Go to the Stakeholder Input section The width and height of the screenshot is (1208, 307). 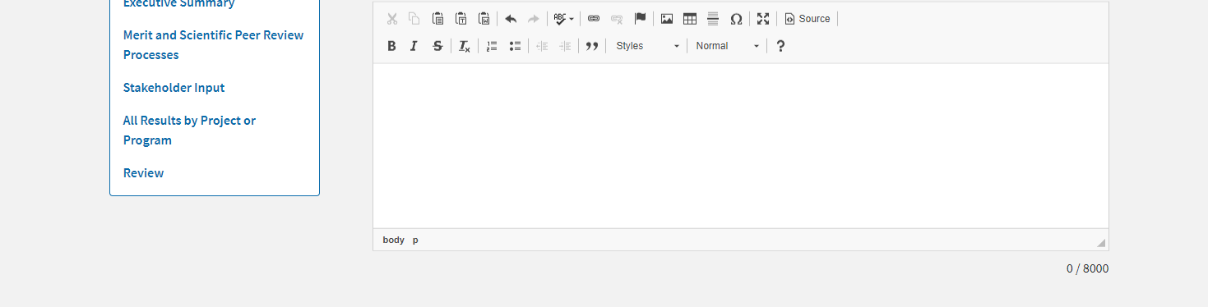pyautogui.click(x=174, y=88)
